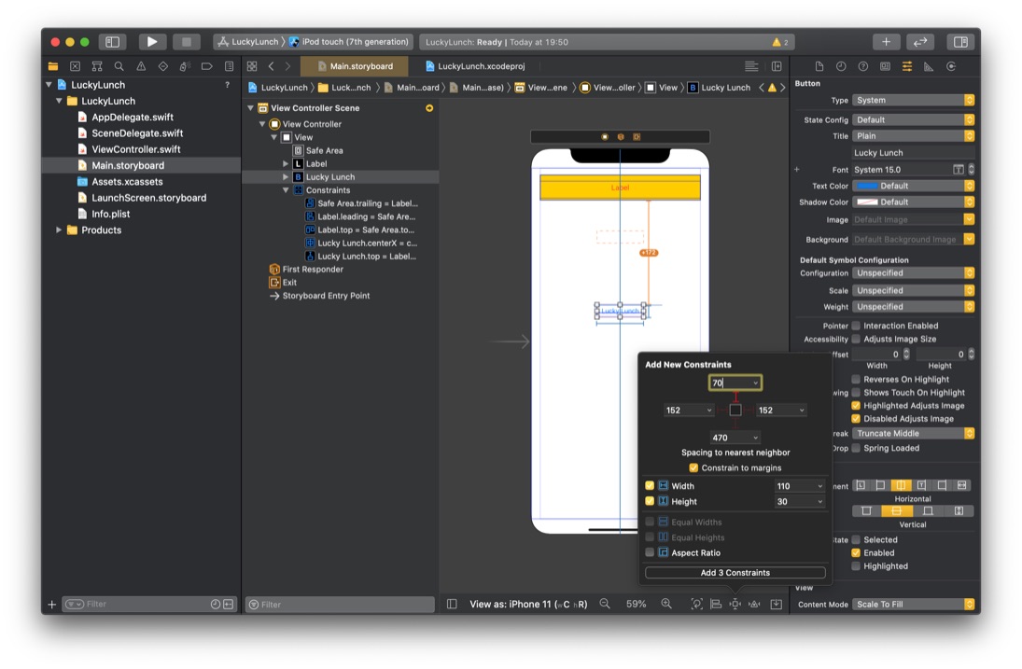This screenshot has width=1022, height=669.
Task: Show the Project navigator folder icon
Action: click(x=53, y=66)
